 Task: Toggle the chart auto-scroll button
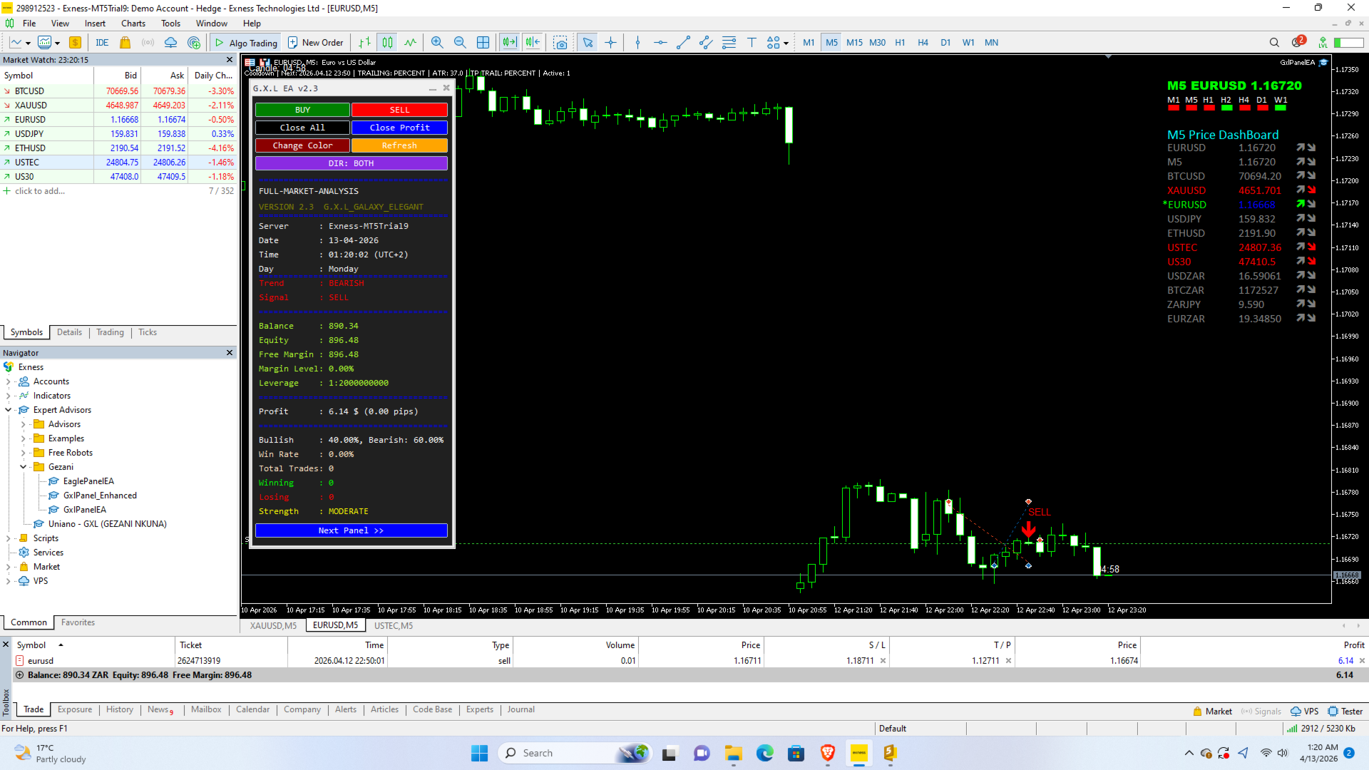click(x=509, y=43)
